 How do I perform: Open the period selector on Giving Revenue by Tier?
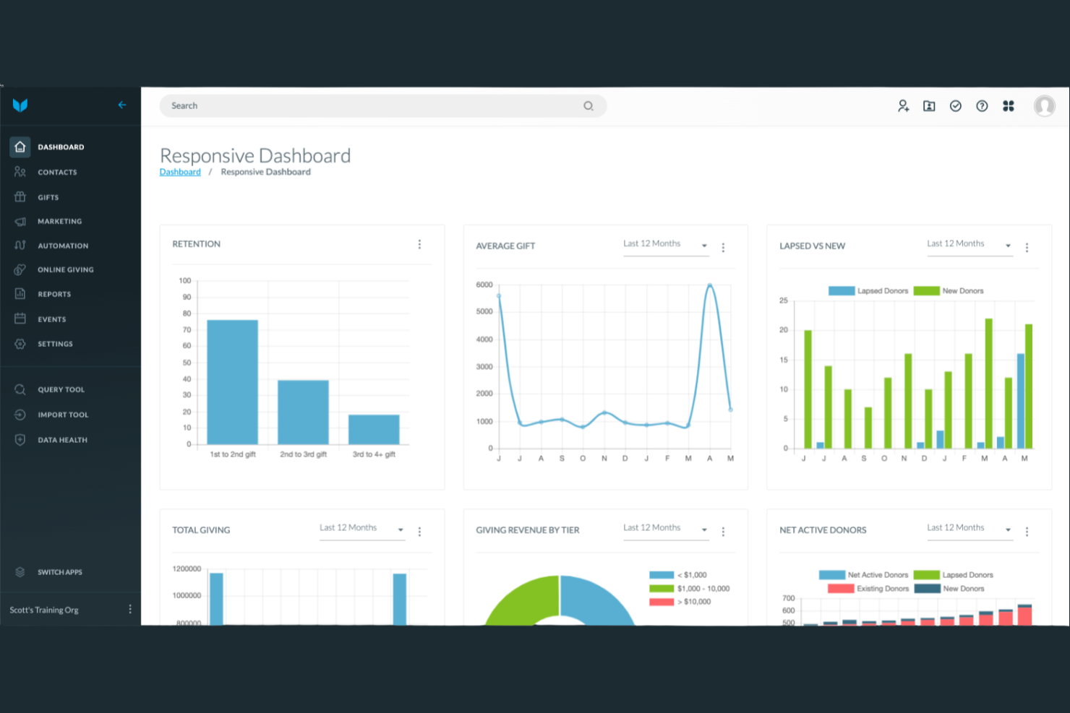click(x=665, y=529)
